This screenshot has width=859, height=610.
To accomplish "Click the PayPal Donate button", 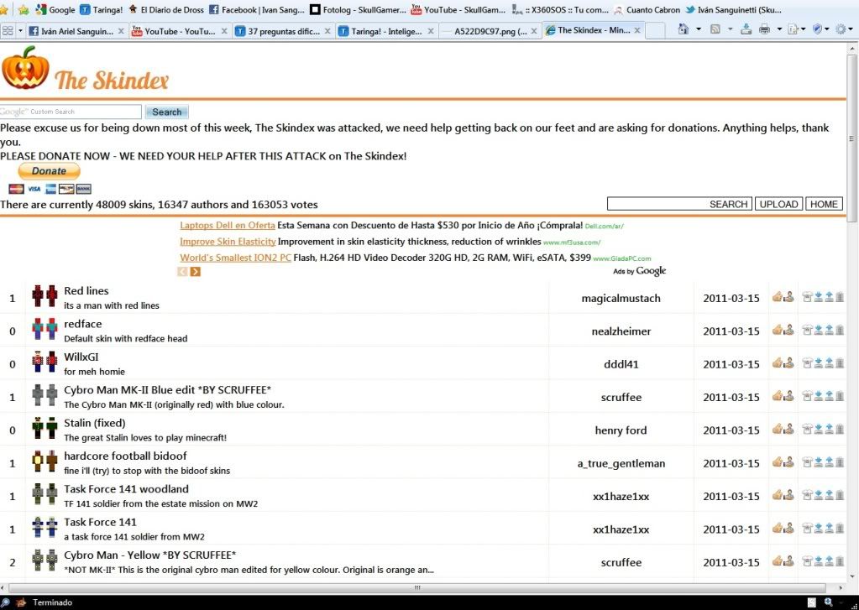I will 50,171.
